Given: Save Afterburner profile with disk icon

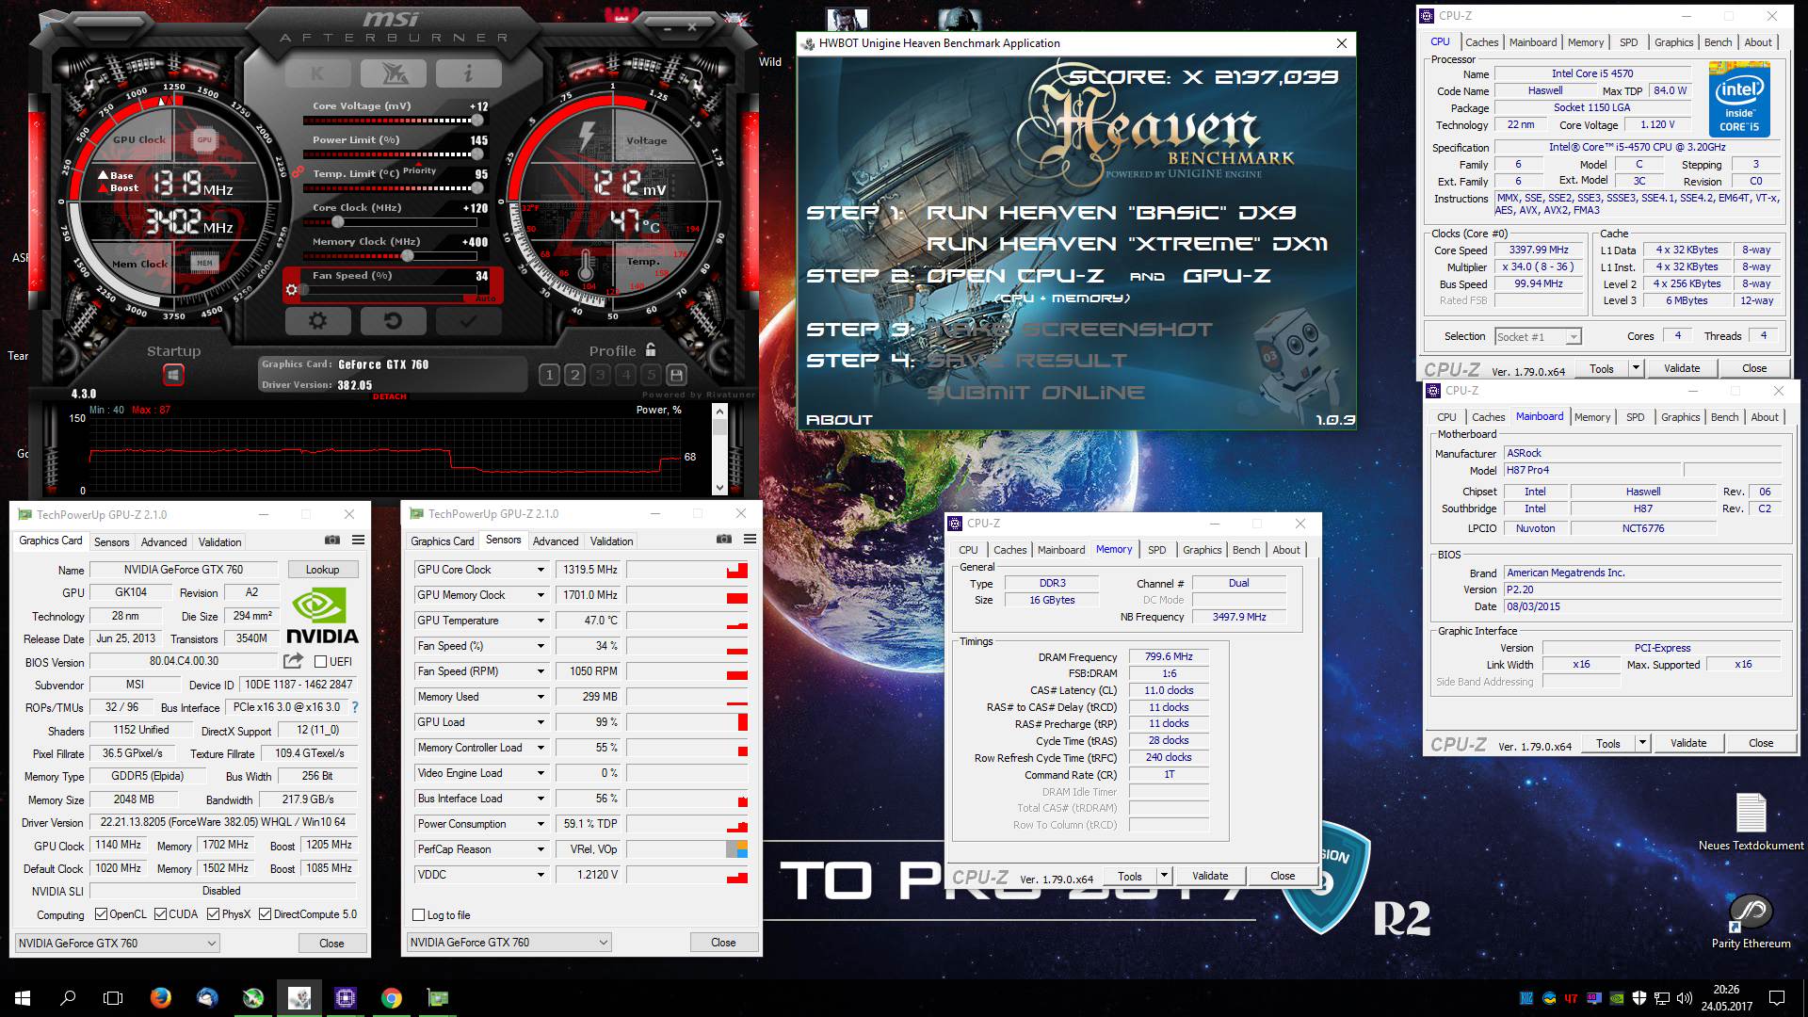Looking at the screenshot, I should coord(676,375).
